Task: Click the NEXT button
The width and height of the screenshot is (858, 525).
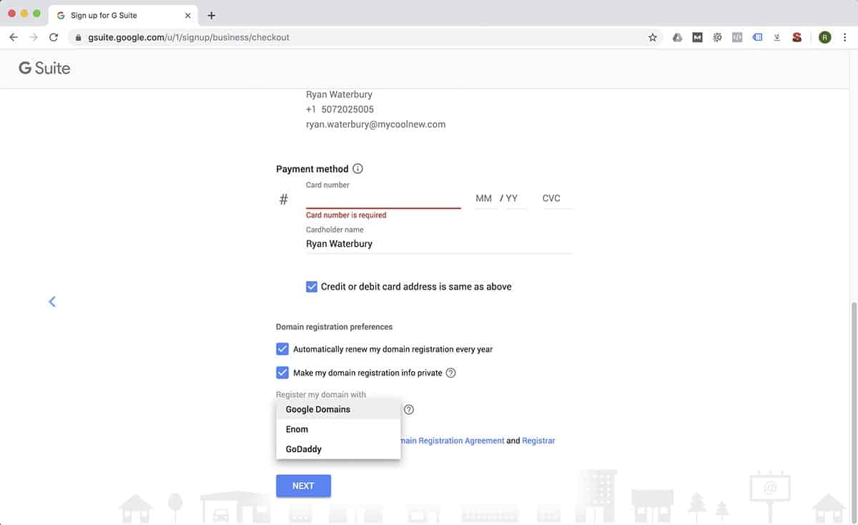Action: [303, 486]
